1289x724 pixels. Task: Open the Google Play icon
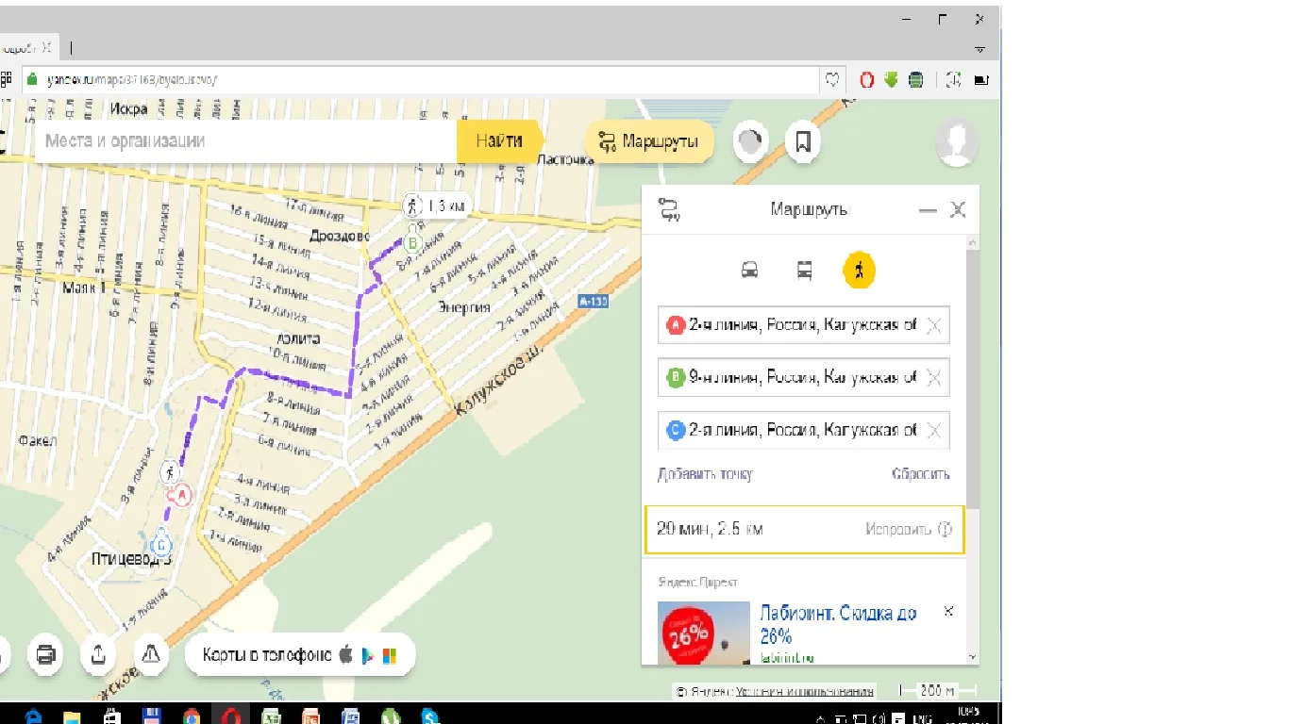coord(367,655)
